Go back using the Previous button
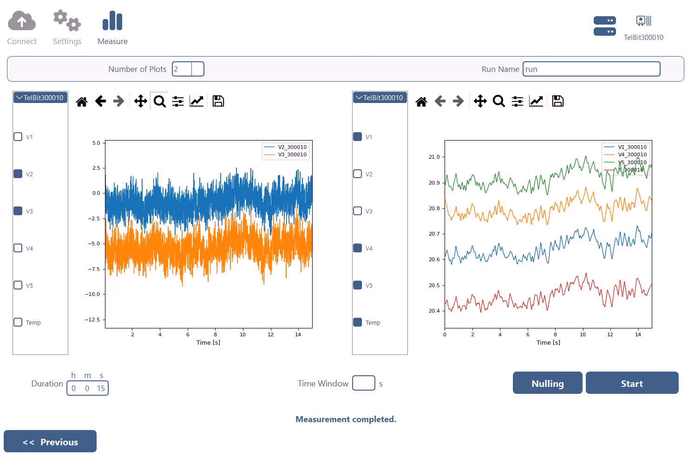The image size is (688, 456). point(50,441)
